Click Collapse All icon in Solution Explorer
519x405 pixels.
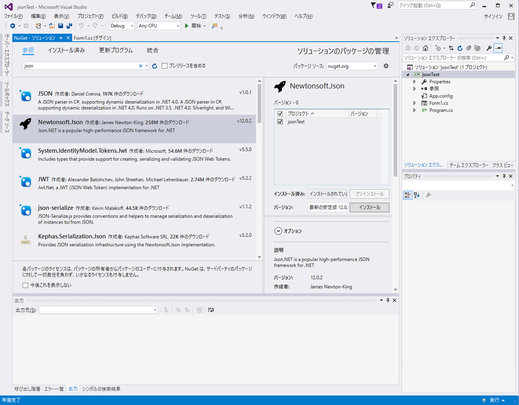[468, 48]
